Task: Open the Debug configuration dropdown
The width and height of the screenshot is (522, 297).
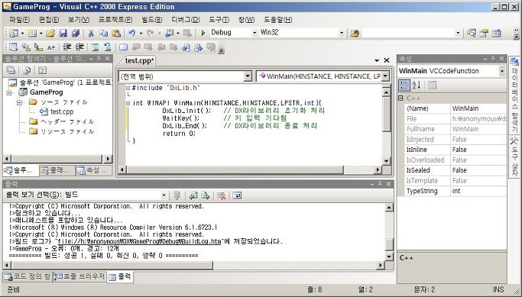Action: [x=255, y=33]
